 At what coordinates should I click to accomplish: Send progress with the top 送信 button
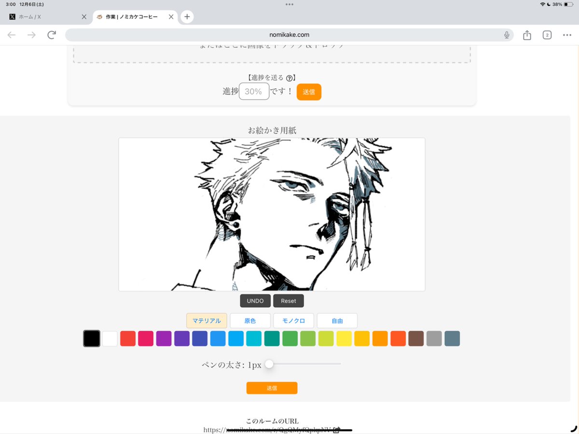pos(309,92)
